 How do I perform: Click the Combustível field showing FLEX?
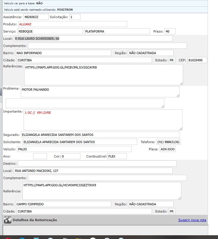click(x=117, y=156)
